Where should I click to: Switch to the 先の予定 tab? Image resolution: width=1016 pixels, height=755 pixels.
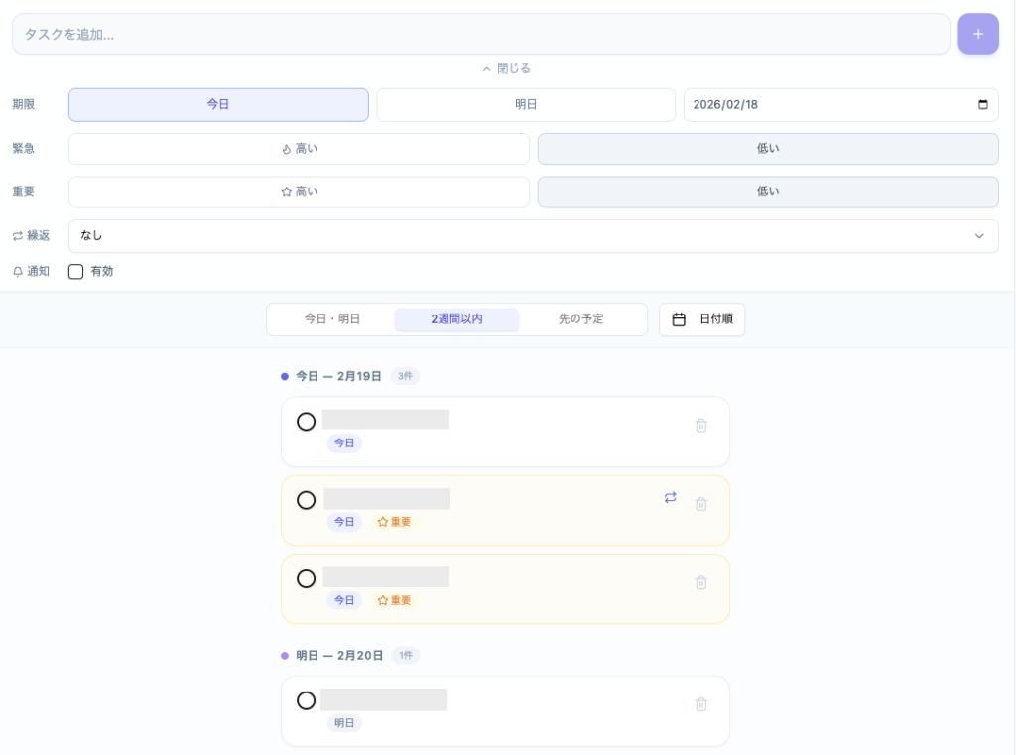click(x=580, y=319)
